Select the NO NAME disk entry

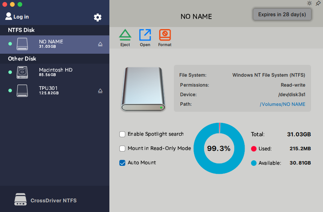[x=51, y=44]
